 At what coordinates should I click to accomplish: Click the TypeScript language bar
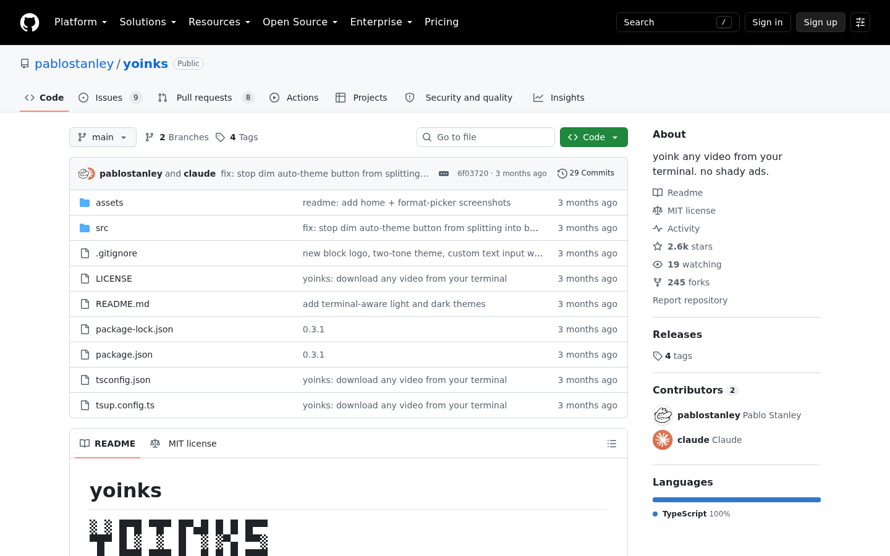click(737, 500)
